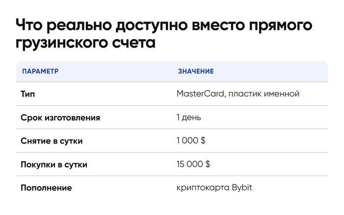Select the криптокарта Bybit value
344x215 pixels.
(214, 188)
